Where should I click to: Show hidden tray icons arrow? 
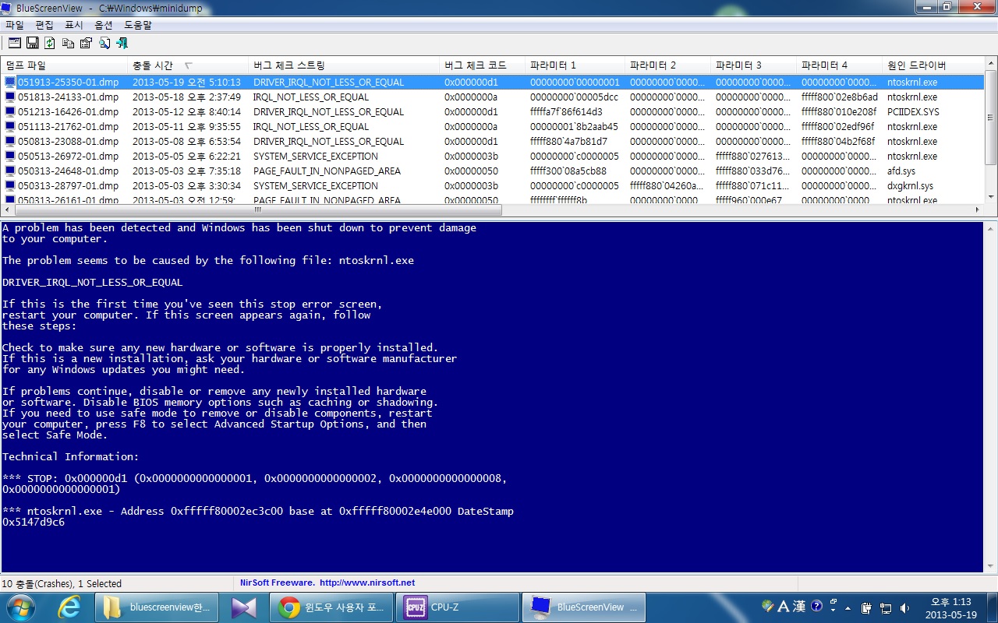(847, 607)
